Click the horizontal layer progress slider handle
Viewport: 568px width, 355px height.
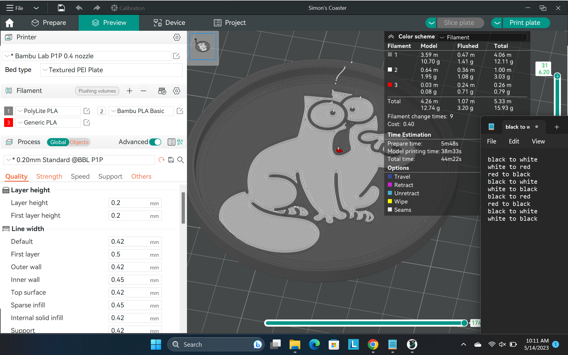(x=464, y=323)
